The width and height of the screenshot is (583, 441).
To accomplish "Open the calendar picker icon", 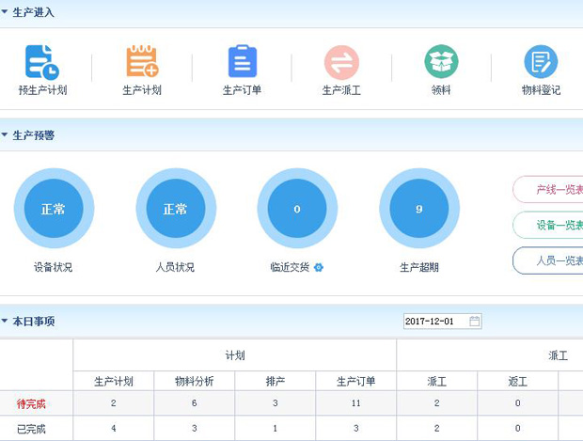I will [x=475, y=322].
